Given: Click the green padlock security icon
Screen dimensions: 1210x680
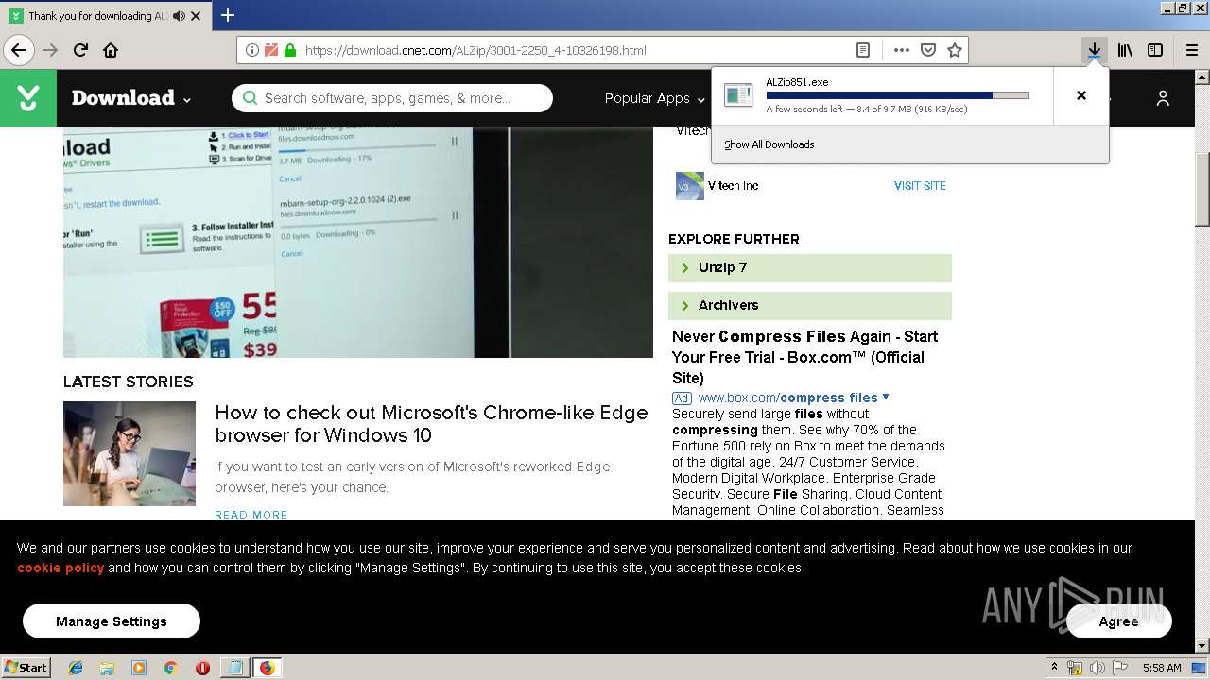Looking at the screenshot, I should point(290,50).
